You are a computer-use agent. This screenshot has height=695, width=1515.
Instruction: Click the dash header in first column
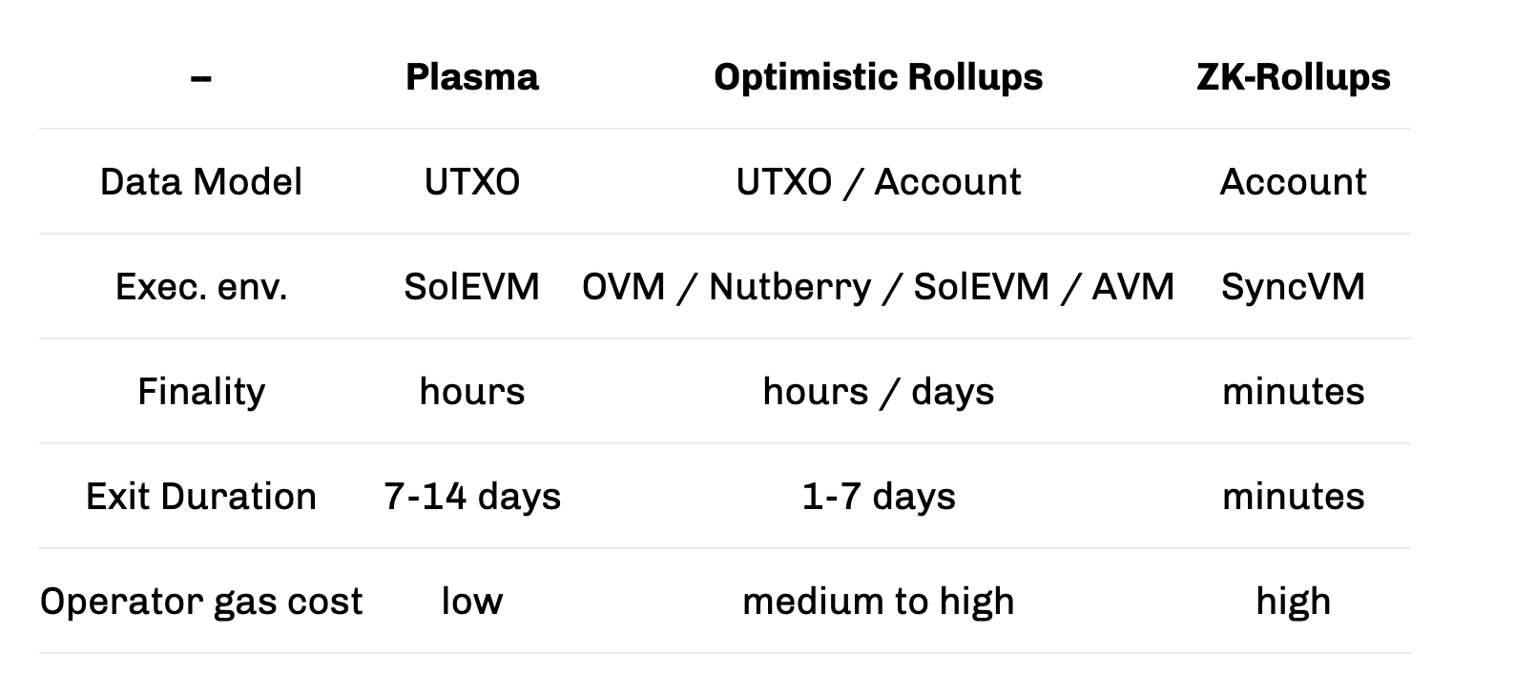coord(201,77)
